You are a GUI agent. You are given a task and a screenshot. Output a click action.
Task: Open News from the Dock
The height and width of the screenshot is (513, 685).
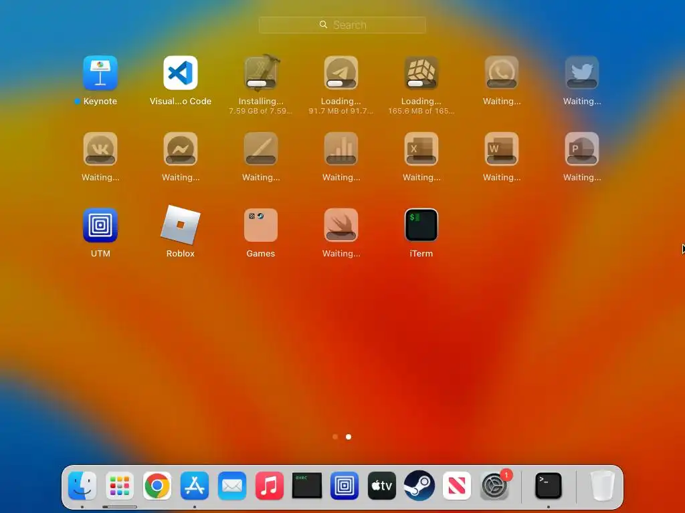456,486
